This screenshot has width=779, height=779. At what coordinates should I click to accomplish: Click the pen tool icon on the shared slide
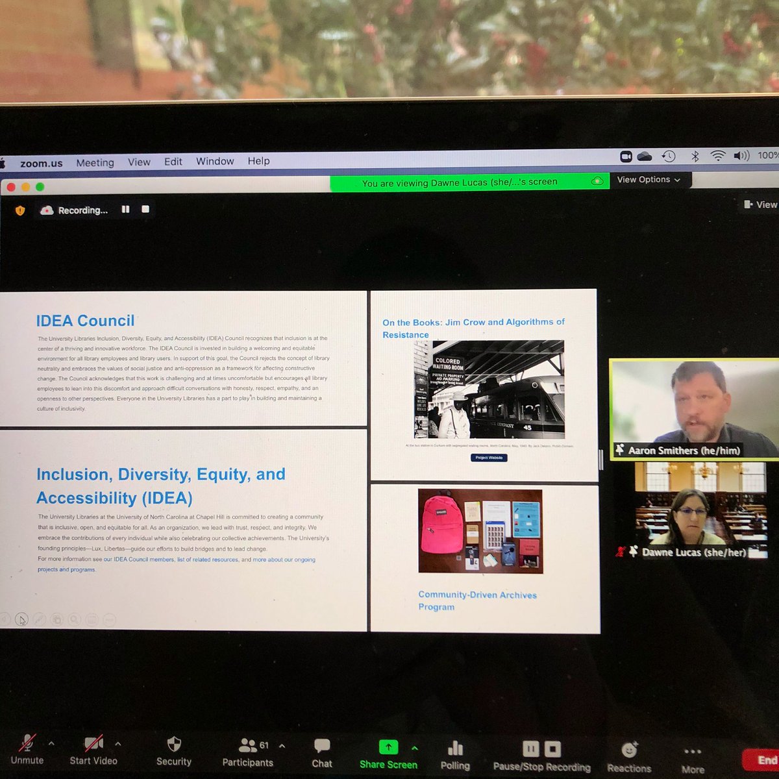(x=39, y=620)
